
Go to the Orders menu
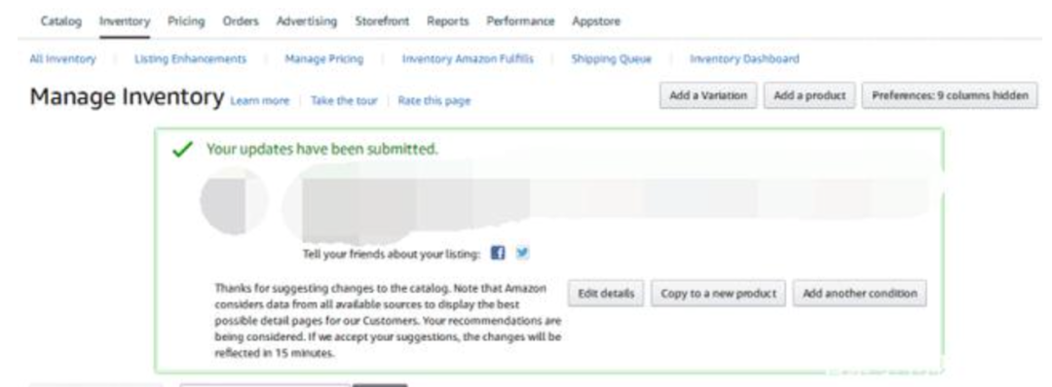click(241, 20)
